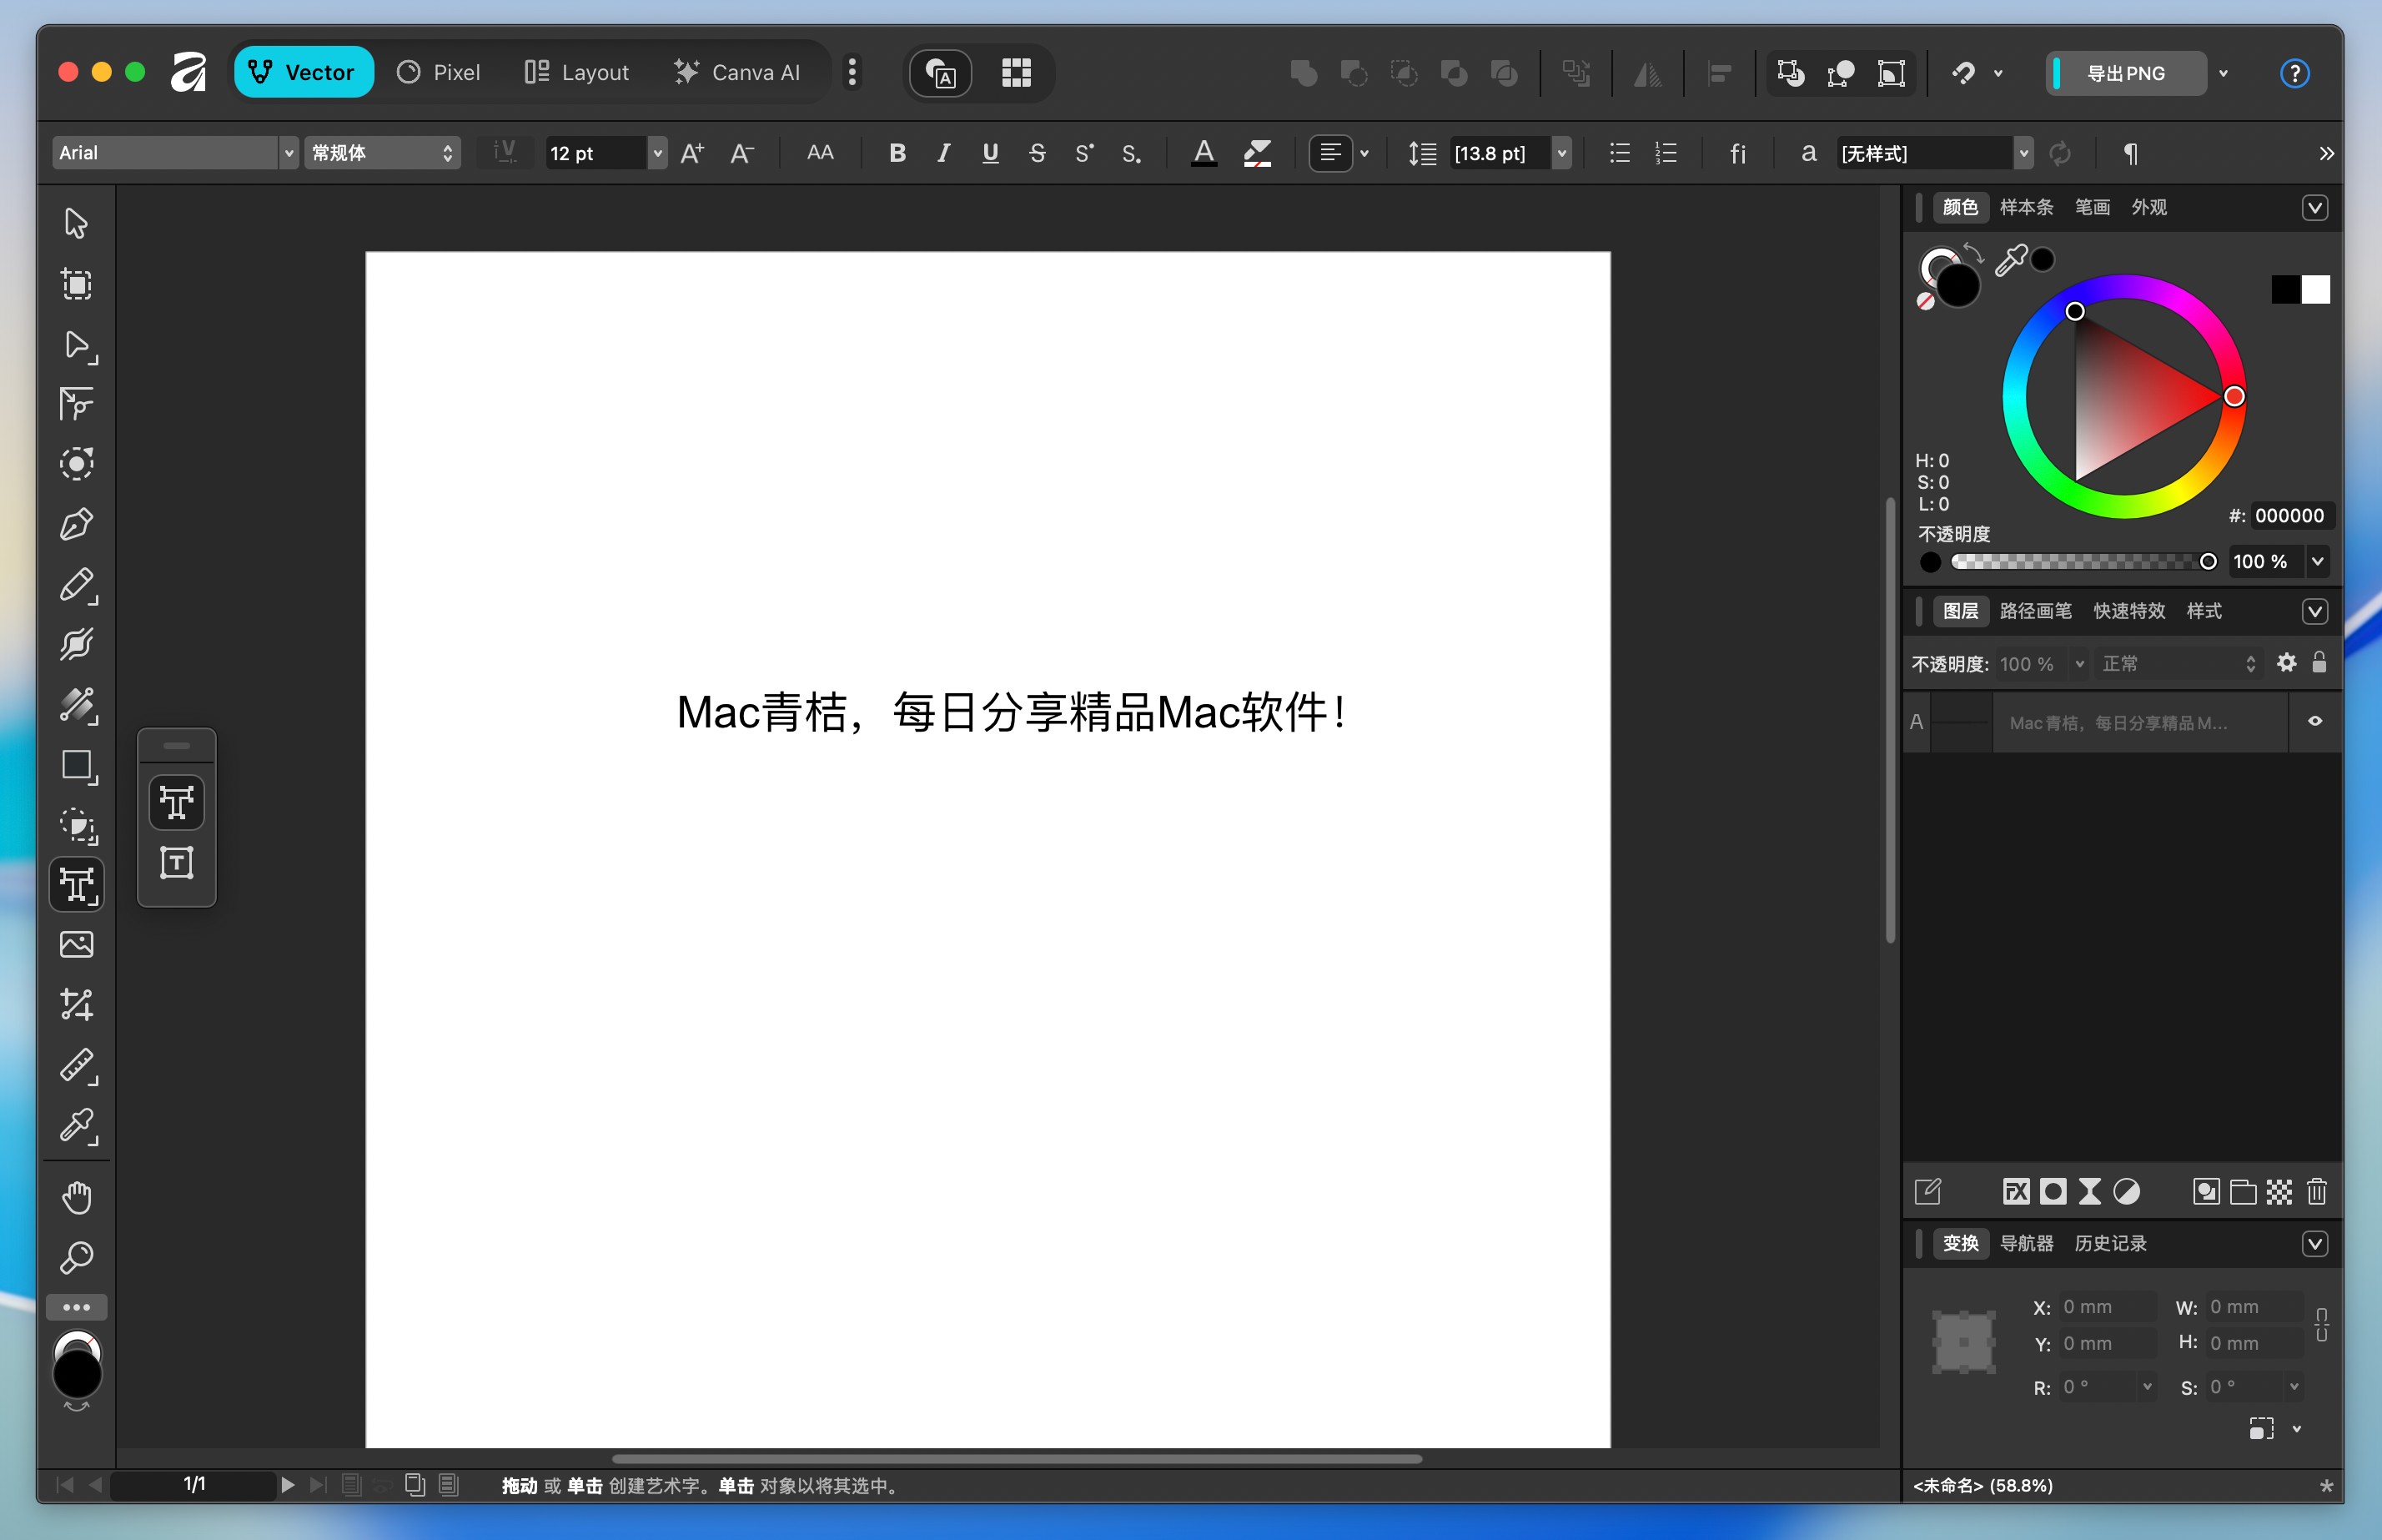Click the layer FX effects icon
The image size is (2382, 1540).
tap(2016, 1191)
